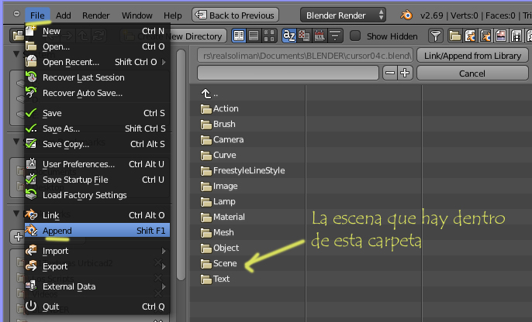The height and width of the screenshot is (322, 532).
Task: Toggle the .blend files filter icon
Action: (x=470, y=36)
